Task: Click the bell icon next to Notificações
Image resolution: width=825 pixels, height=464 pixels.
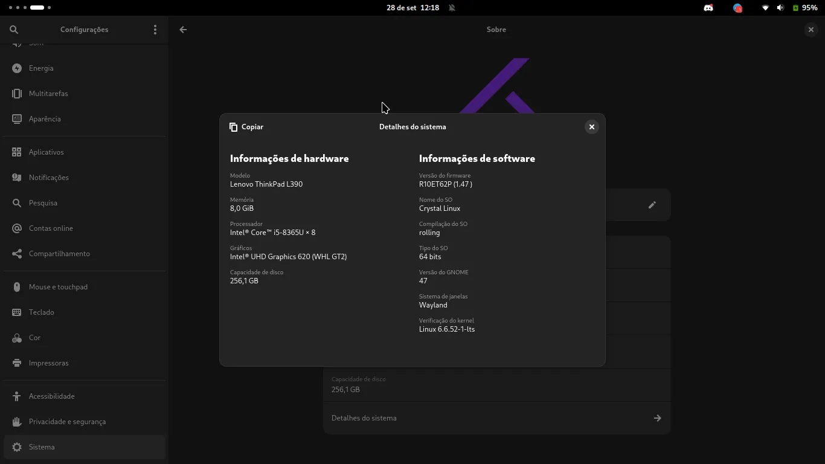Action: coord(17,178)
